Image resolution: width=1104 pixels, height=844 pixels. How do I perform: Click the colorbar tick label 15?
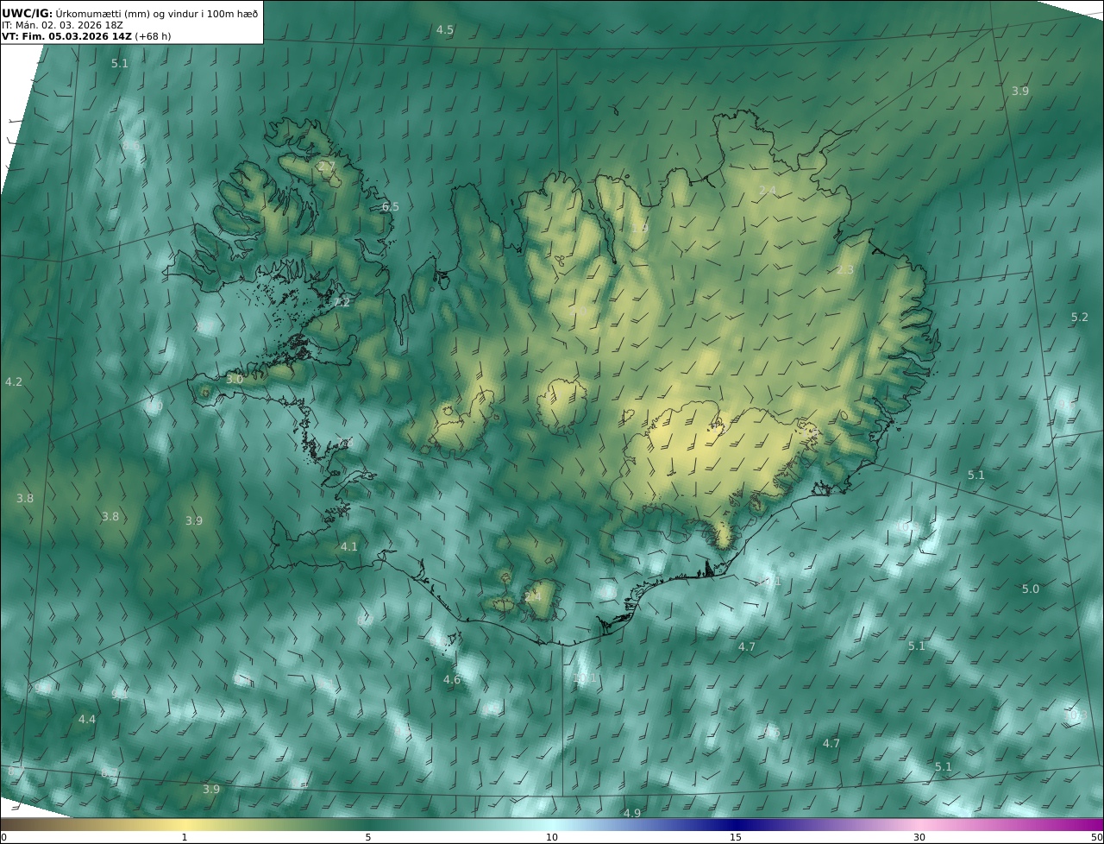click(736, 837)
